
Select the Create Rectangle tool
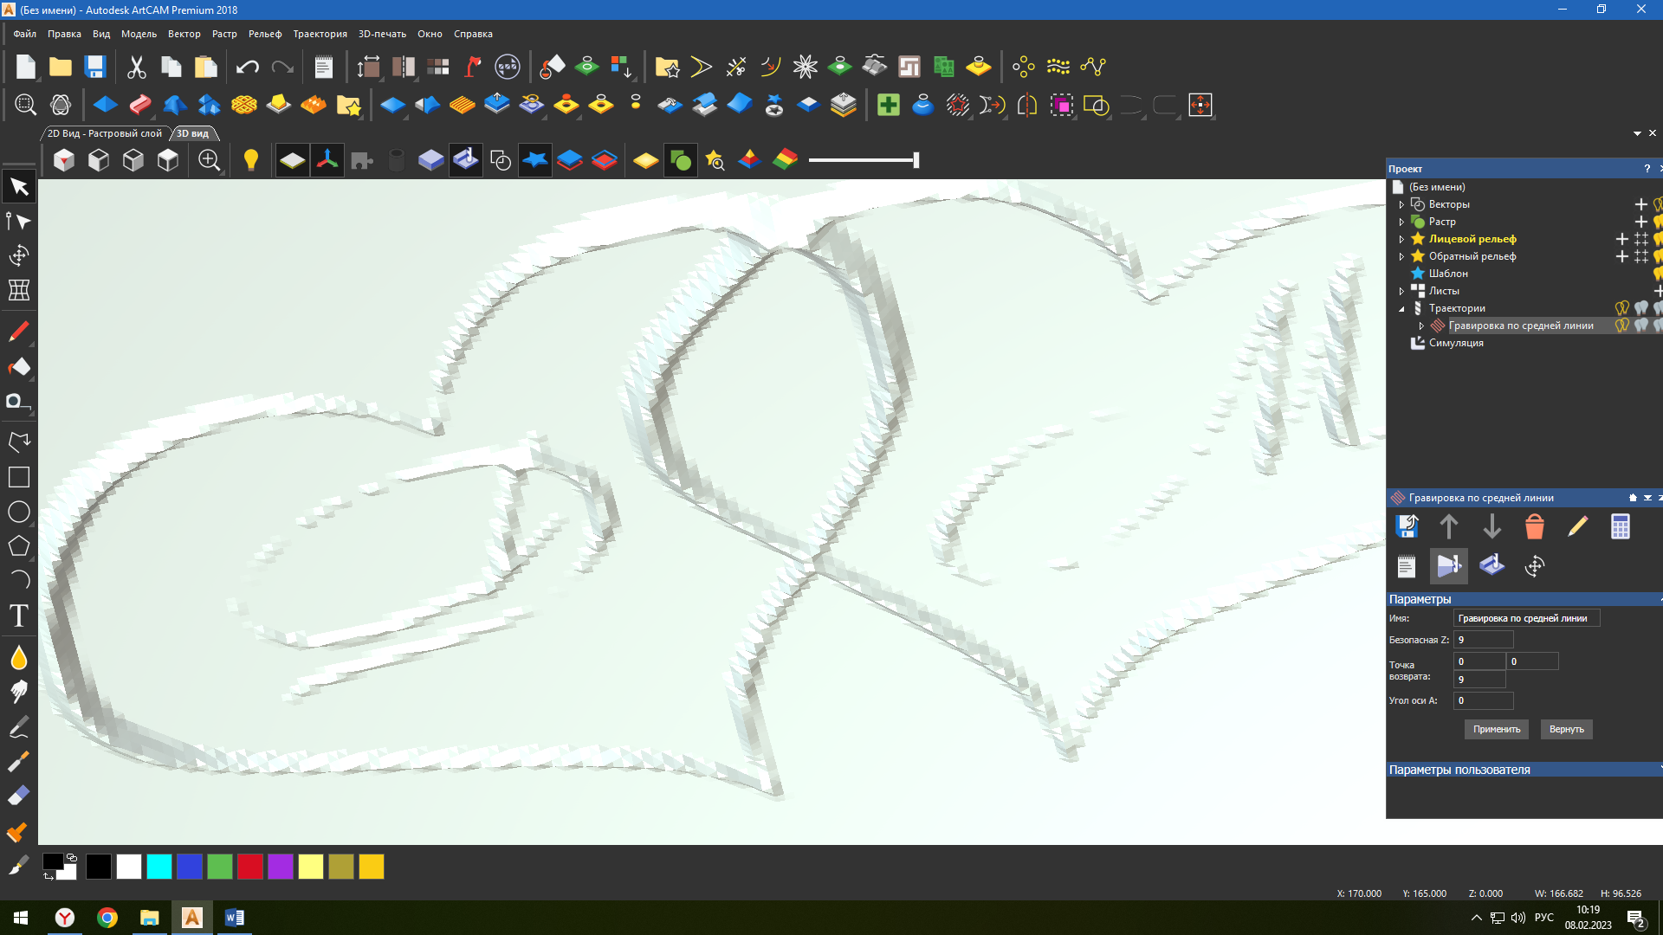[19, 477]
